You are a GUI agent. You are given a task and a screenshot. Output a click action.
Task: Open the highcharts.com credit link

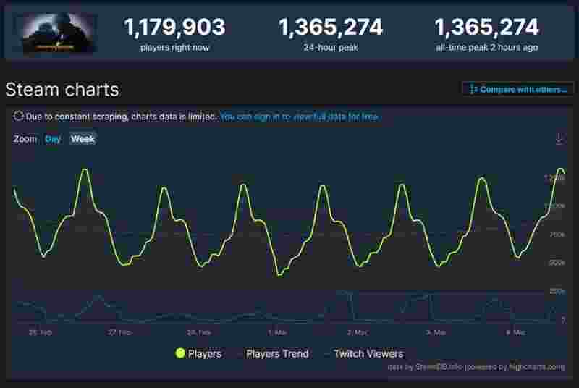[536, 366]
